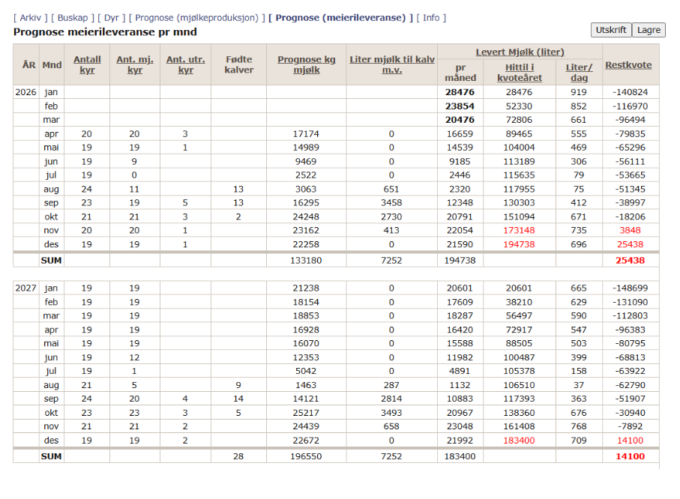This screenshot has width=680, height=499.
Task: Open the Liter/dag header link
Action: click(x=578, y=72)
